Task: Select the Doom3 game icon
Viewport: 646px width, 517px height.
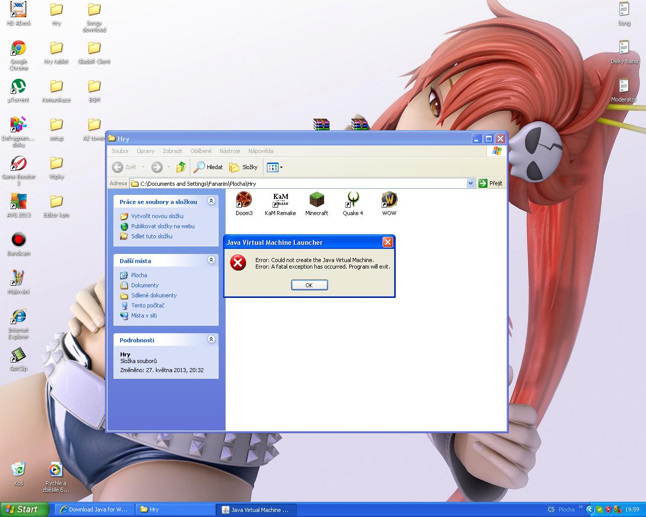Action: pos(244,200)
